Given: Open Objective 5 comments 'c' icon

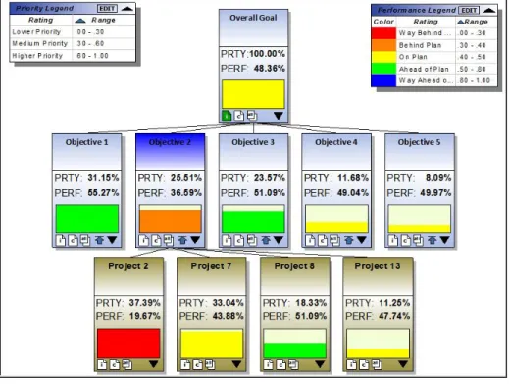Looking at the screenshot, I should pyautogui.click(x=406, y=240).
